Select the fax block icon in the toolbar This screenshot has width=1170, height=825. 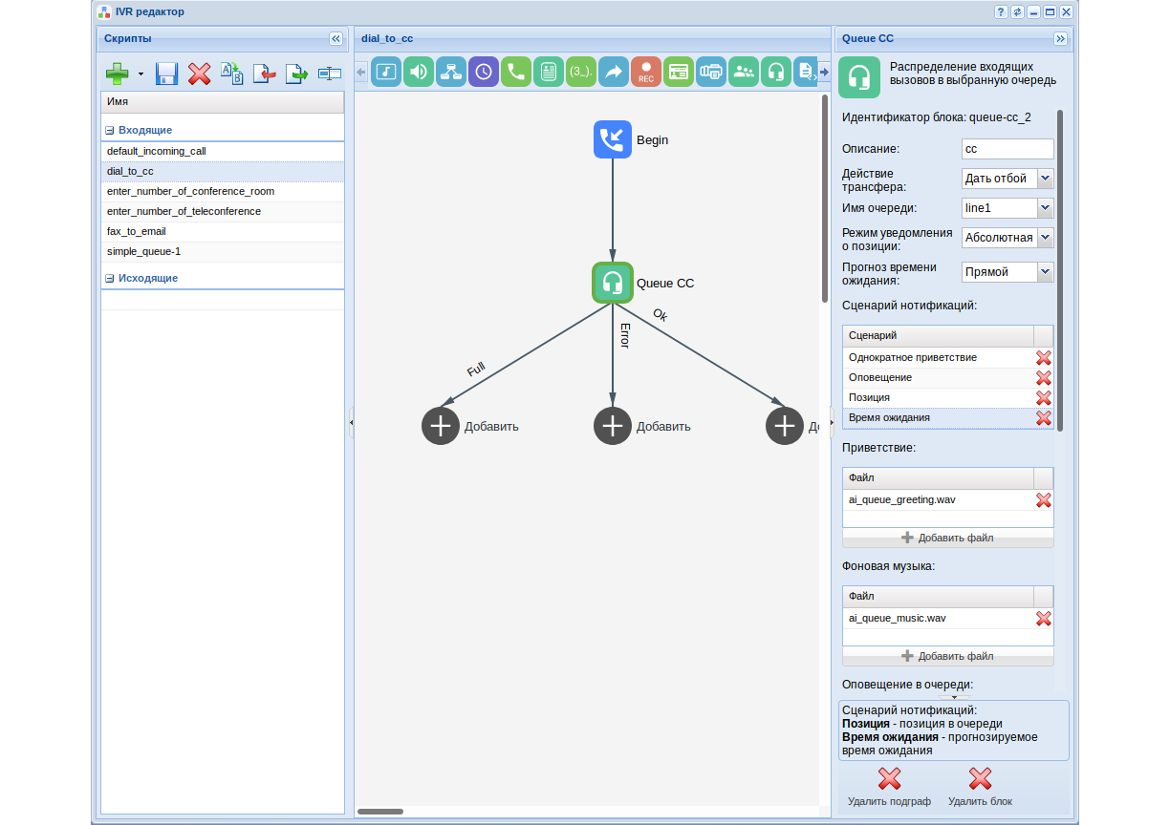point(710,71)
